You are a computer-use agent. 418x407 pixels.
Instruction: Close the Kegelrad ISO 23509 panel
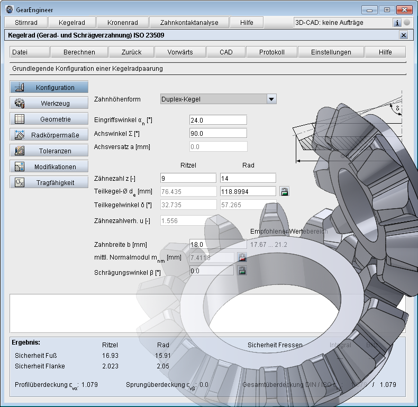404,35
